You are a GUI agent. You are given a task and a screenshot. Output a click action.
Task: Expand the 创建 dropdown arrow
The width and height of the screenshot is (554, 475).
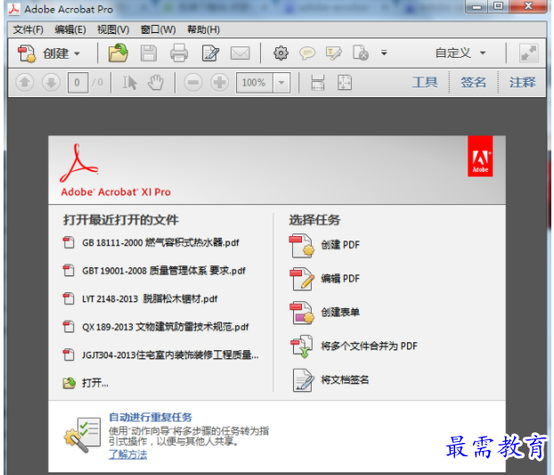click(77, 54)
